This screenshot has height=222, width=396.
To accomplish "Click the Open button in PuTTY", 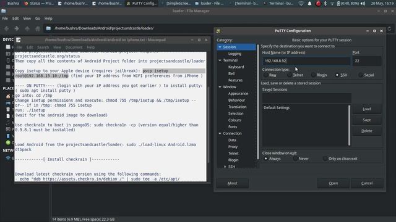I will 333,183.
